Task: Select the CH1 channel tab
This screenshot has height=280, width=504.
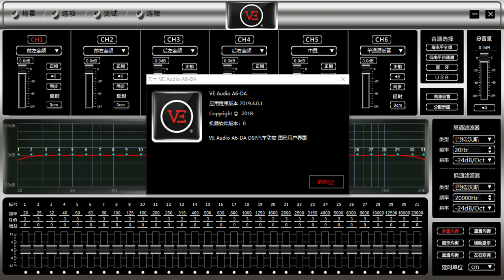Action: pyautogui.click(x=36, y=39)
